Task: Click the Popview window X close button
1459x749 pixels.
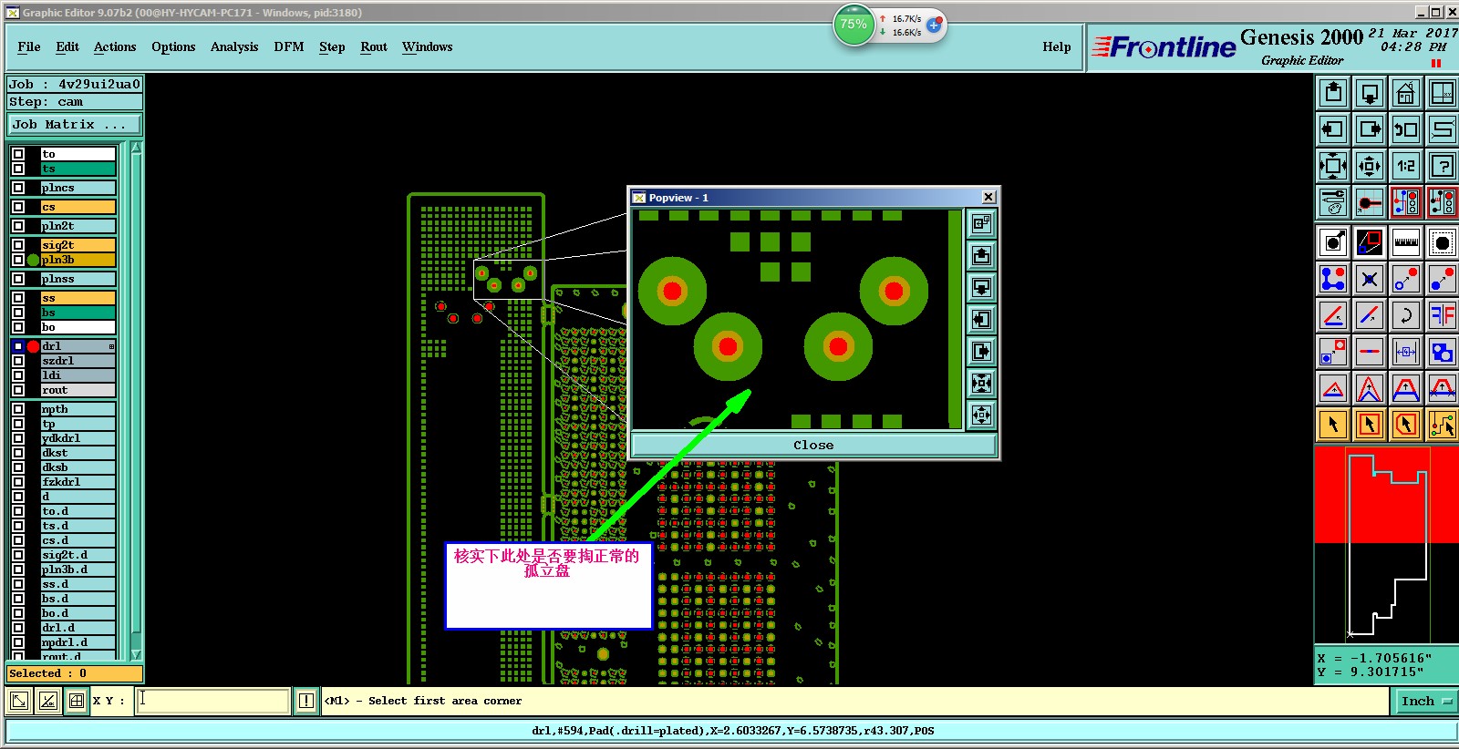Action: 988,197
